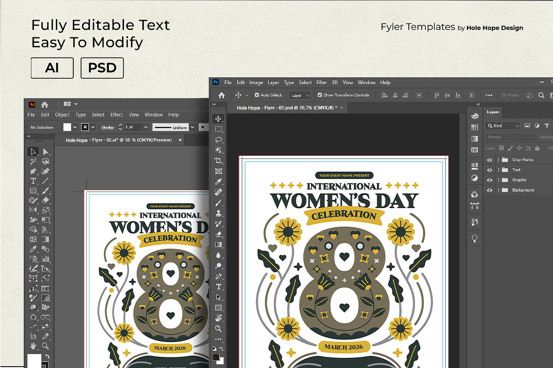Select the Clone Stamp tool
Viewport: 553px width, 368px height.
tap(218, 213)
